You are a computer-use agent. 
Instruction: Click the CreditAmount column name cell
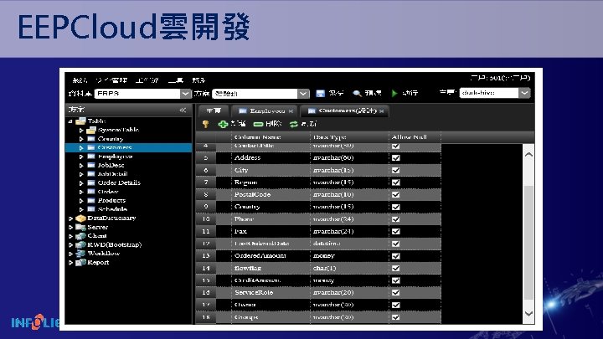(271, 280)
